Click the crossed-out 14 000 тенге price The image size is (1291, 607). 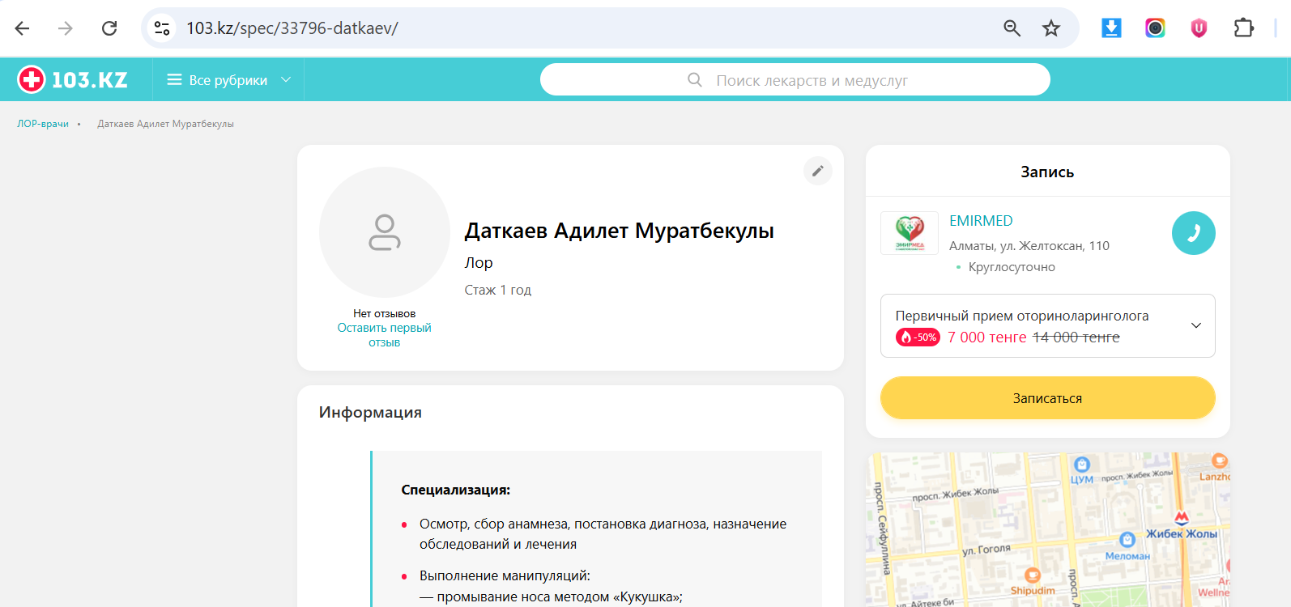coord(1076,337)
